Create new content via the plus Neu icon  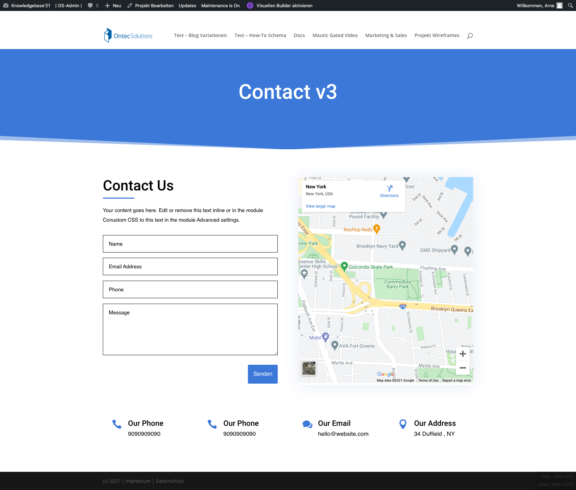click(107, 5)
